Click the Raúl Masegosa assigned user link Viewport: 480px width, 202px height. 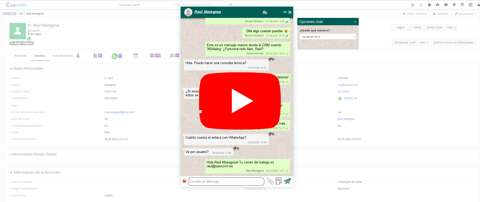click(x=346, y=119)
